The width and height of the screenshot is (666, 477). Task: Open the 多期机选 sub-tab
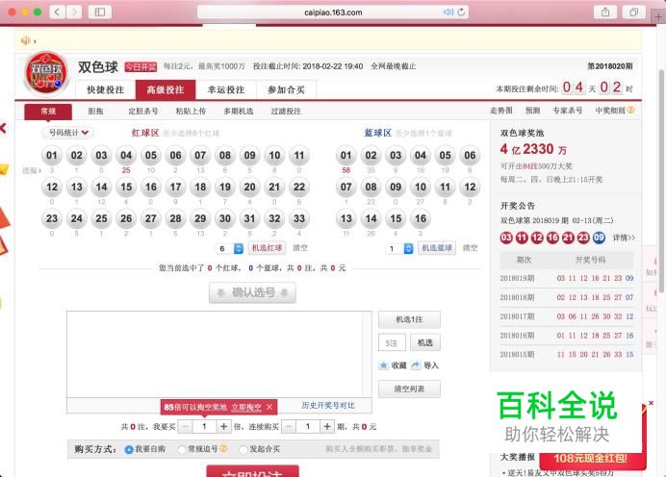pyautogui.click(x=239, y=112)
